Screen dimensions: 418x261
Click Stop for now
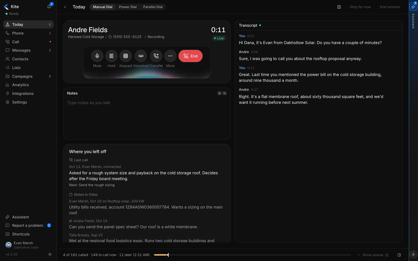coord(360,7)
